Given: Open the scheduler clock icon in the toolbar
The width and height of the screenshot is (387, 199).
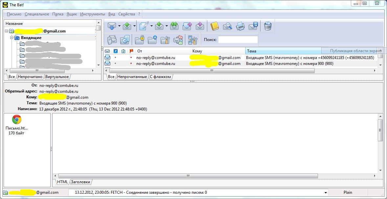Looking at the screenshot, I should pyautogui.click(x=125, y=39).
